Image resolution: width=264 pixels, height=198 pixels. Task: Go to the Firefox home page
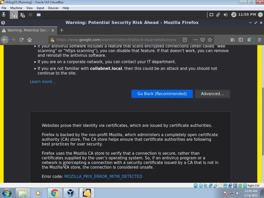pos(30,40)
